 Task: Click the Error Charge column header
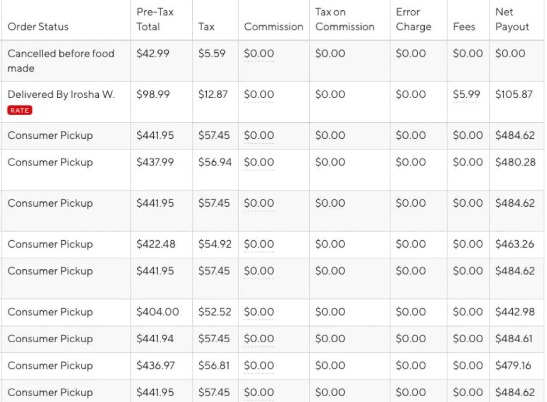(413, 19)
